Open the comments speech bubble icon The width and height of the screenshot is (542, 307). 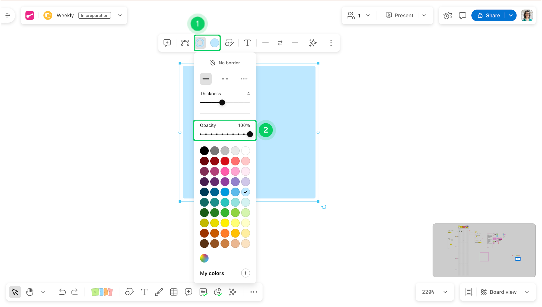point(462,16)
